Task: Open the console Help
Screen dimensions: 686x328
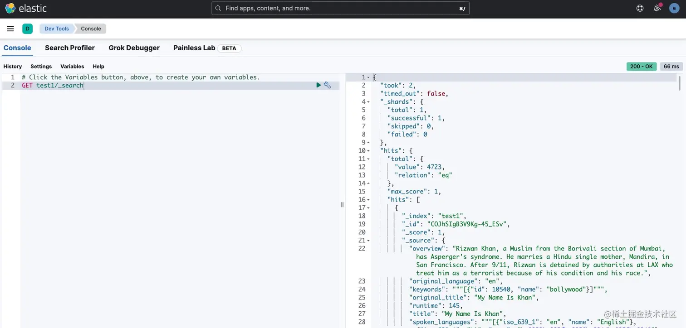Action: (x=98, y=67)
